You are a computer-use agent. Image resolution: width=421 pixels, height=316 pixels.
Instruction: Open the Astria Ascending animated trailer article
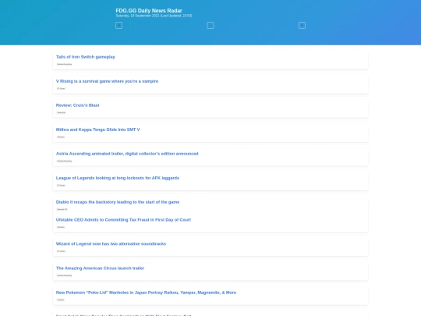[x=127, y=154]
